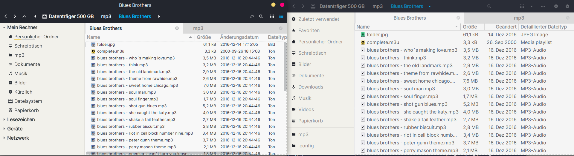Open Papierkorb in left sidebar
The width and height of the screenshot is (574, 156).
[26, 111]
